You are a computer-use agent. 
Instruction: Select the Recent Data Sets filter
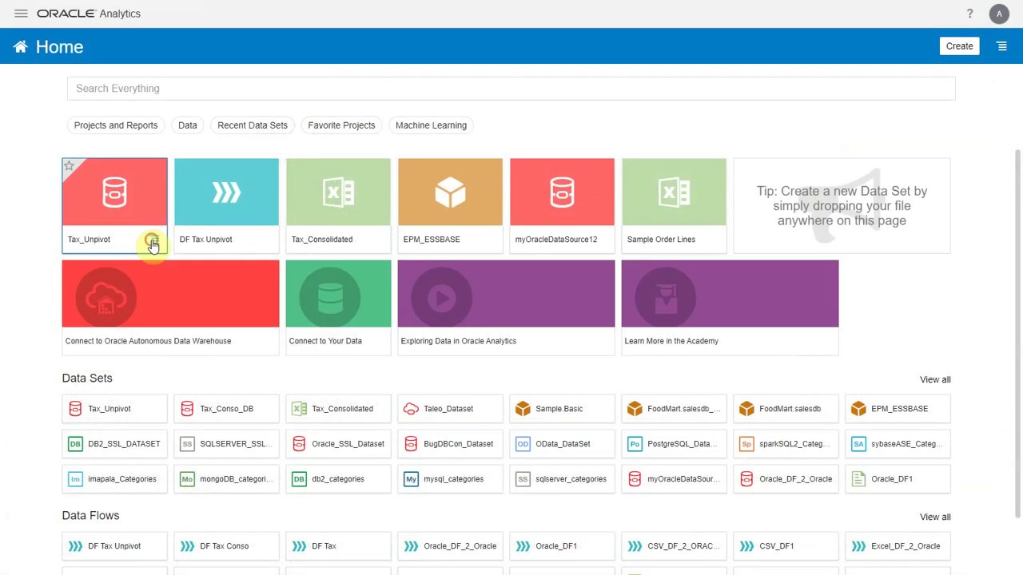click(x=253, y=125)
